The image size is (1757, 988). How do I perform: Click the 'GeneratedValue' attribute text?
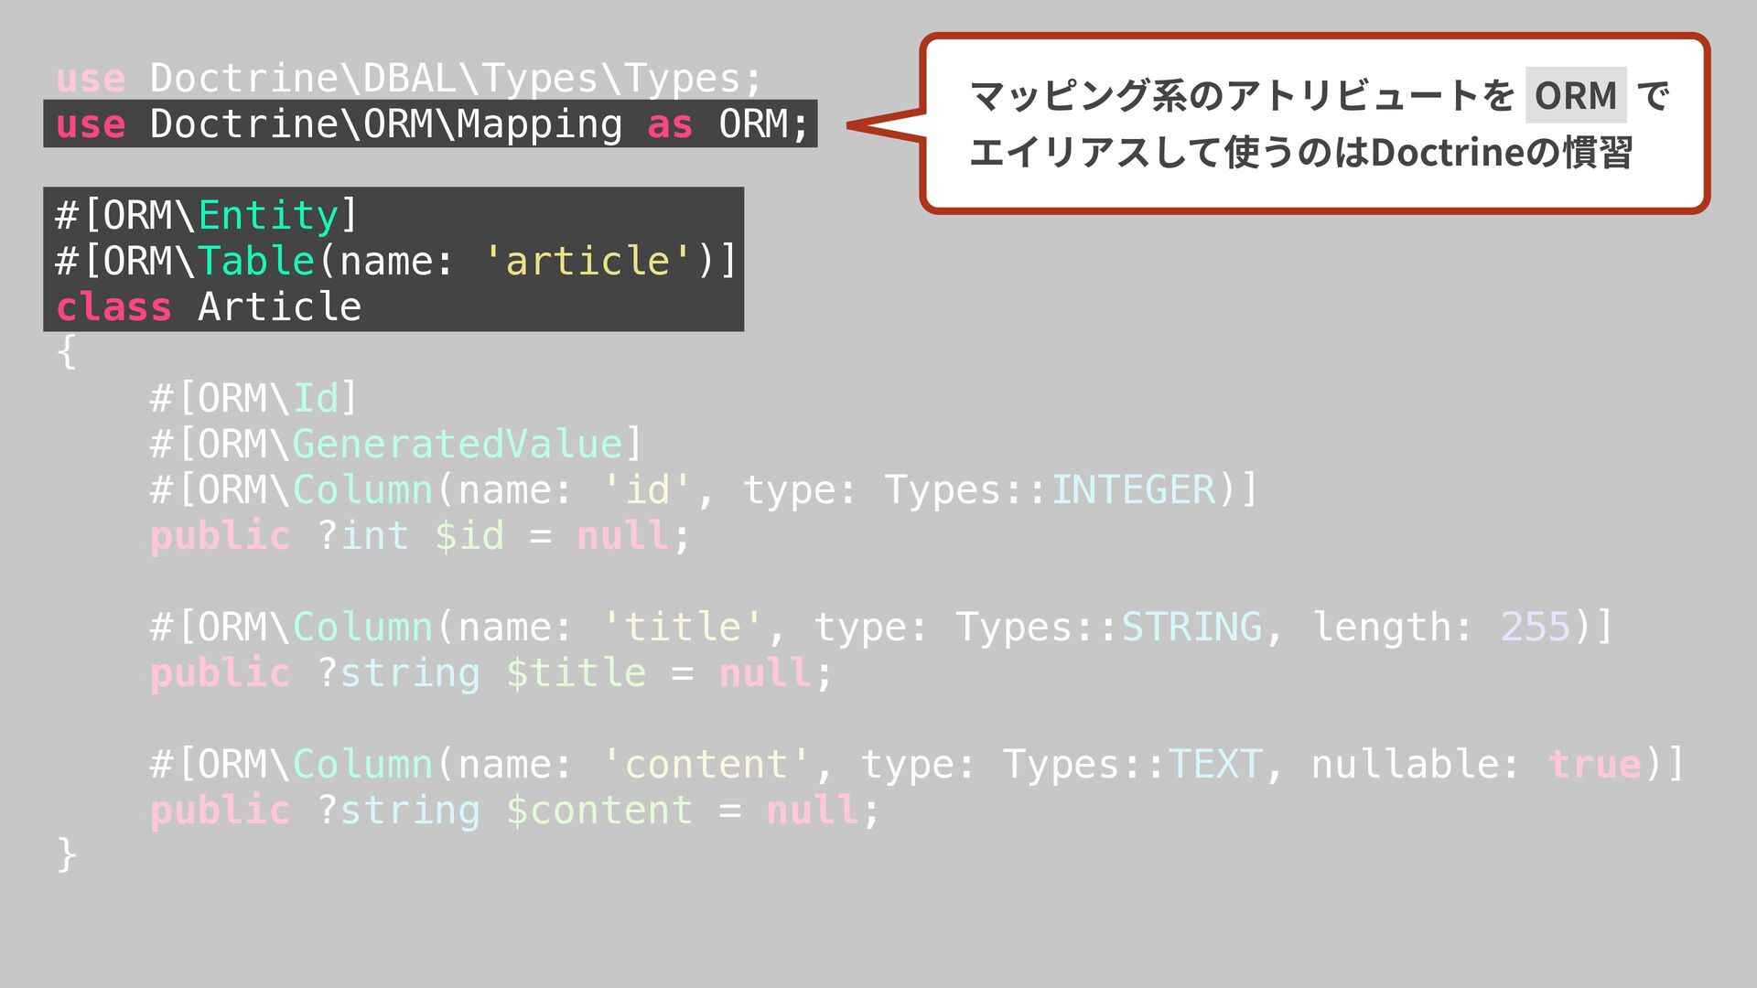pyautogui.click(x=458, y=445)
